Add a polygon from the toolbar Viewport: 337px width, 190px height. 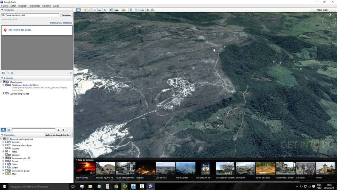[x=90, y=10]
